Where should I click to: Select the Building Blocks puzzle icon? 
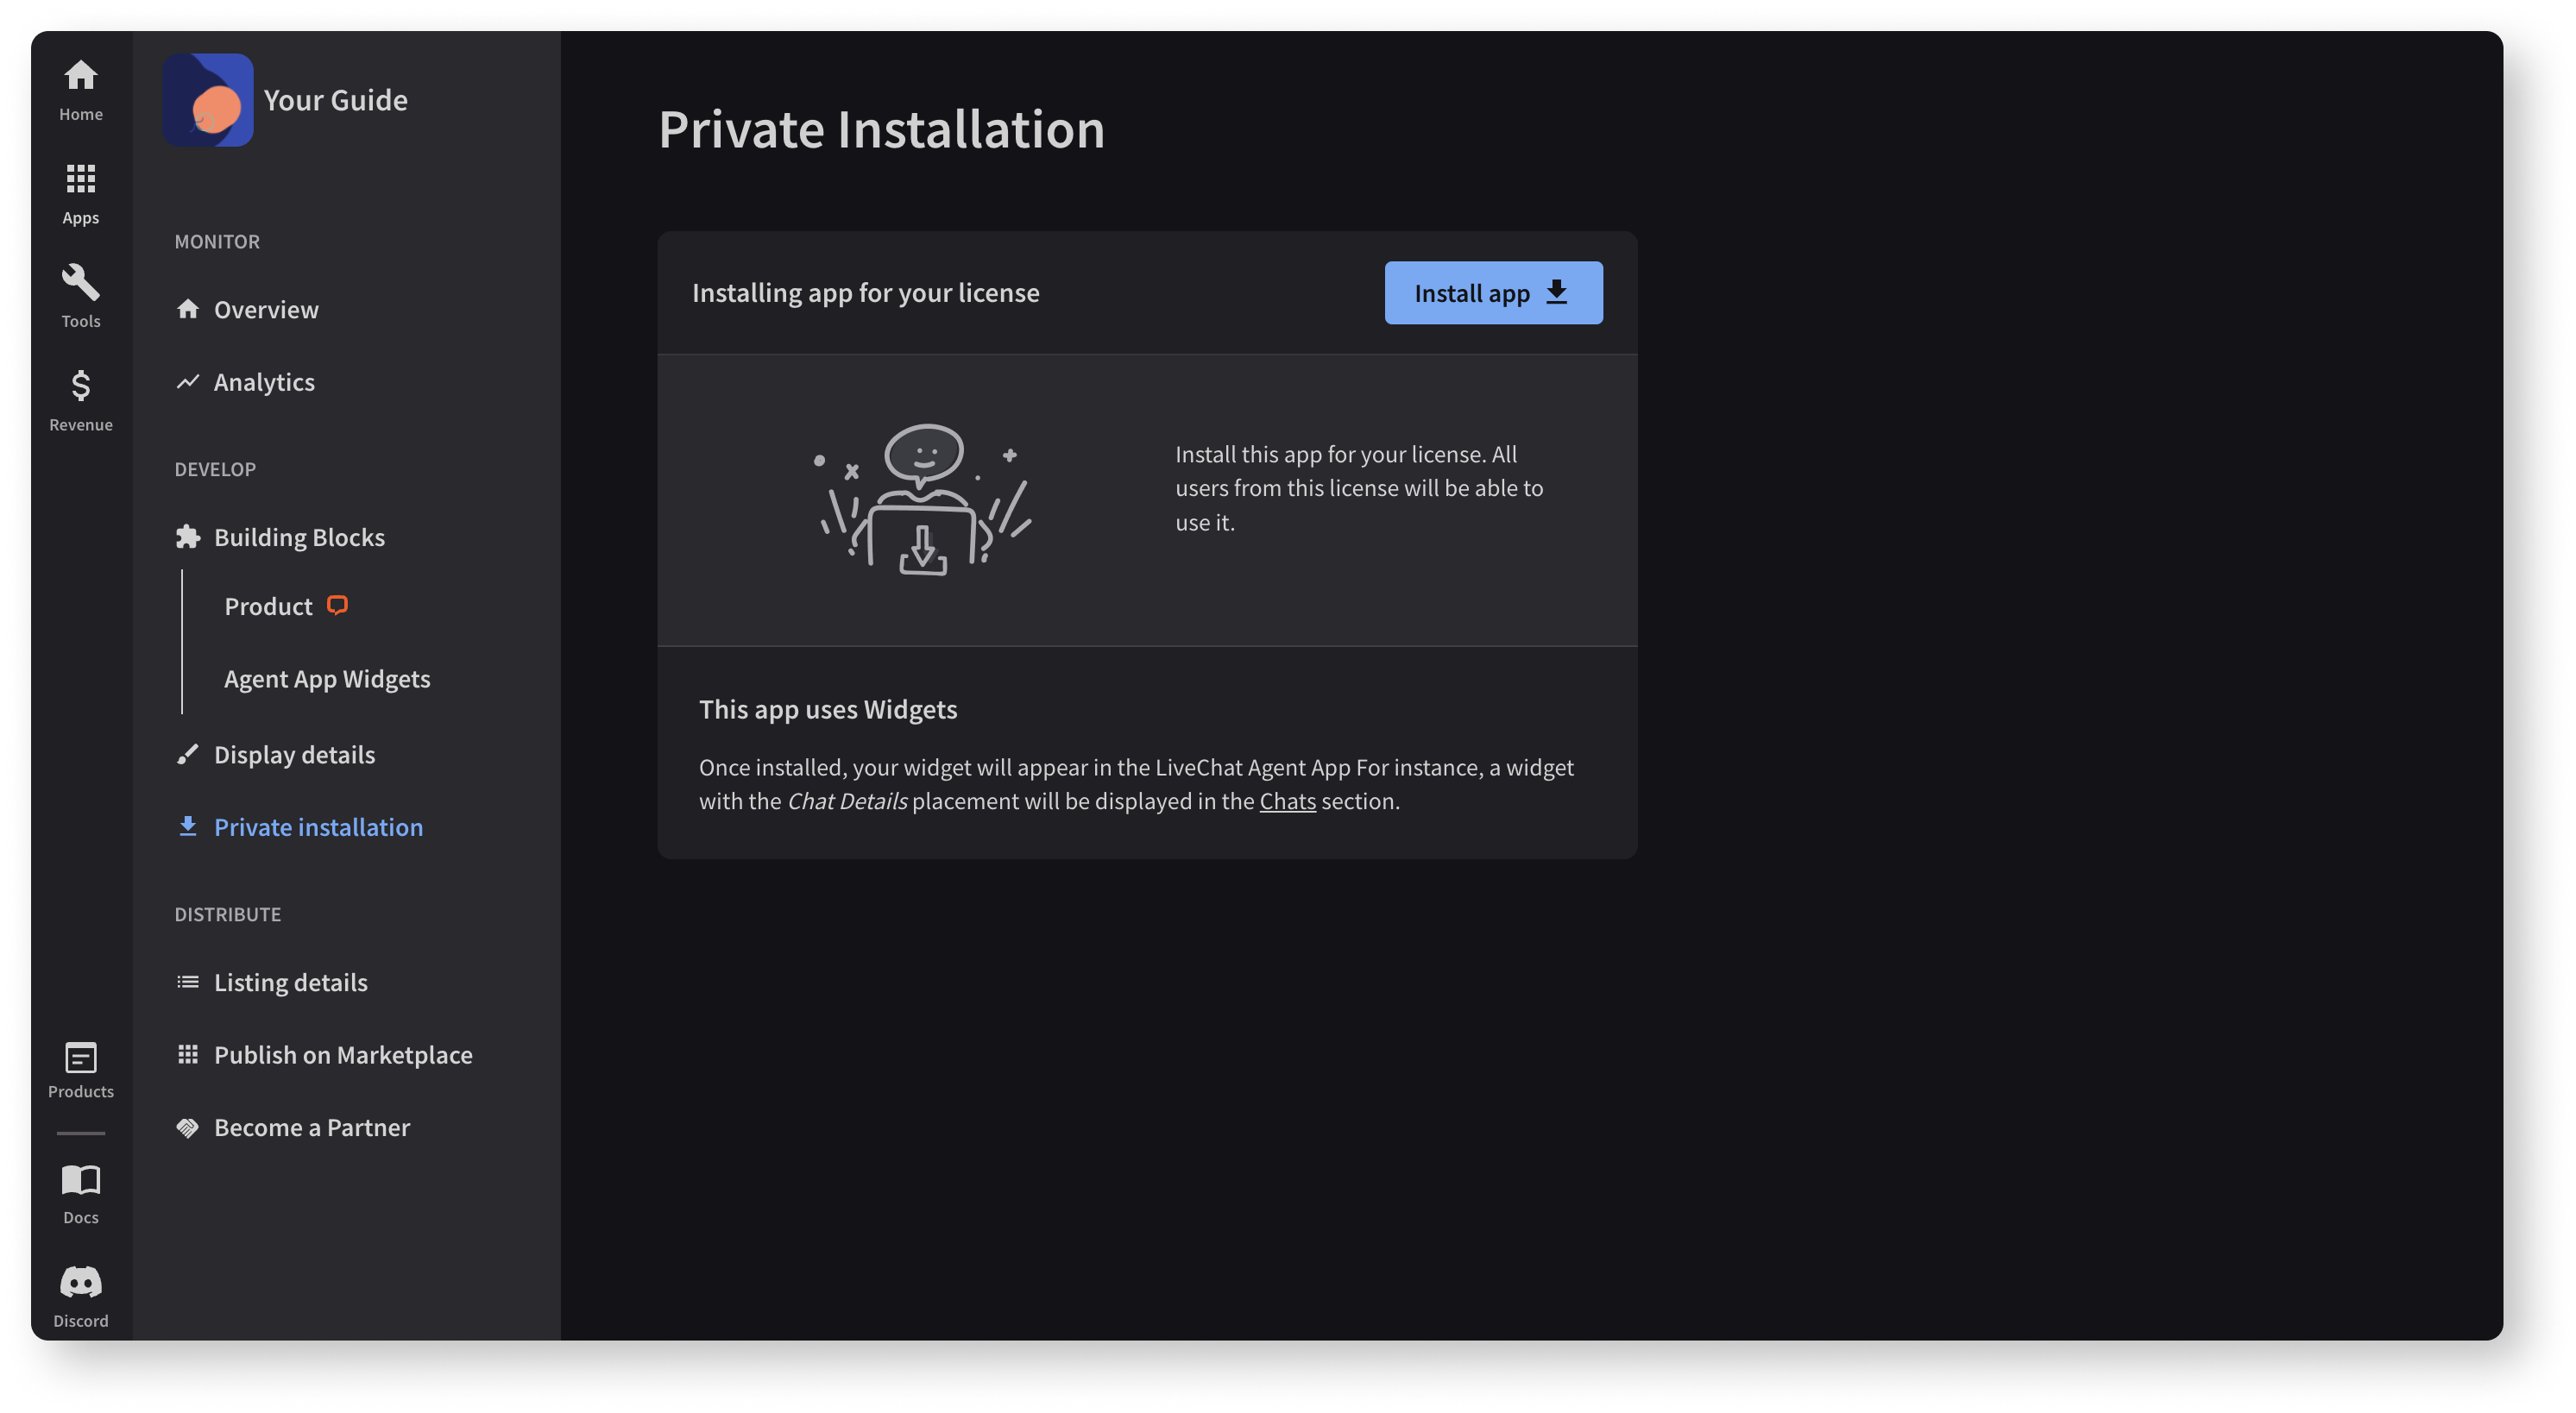(x=188, y=537)
